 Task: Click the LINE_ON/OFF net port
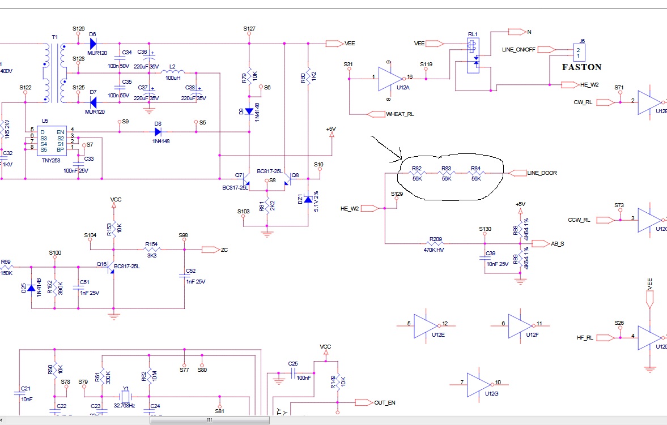coord(547,49)
